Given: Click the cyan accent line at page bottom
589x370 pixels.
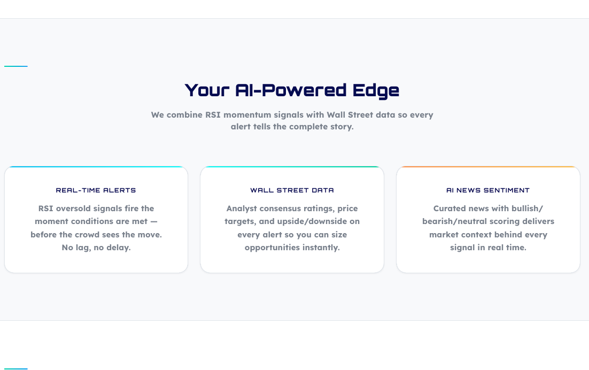Looking at the screenshot, I should 16,368.
